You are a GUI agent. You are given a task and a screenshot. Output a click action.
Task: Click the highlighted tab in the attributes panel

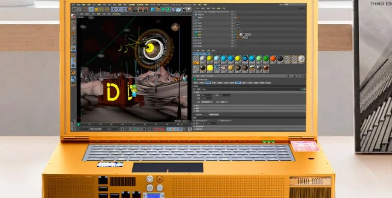pos(238,83)
